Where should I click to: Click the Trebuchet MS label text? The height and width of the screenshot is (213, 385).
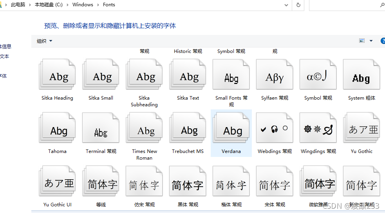coord(188,151)
